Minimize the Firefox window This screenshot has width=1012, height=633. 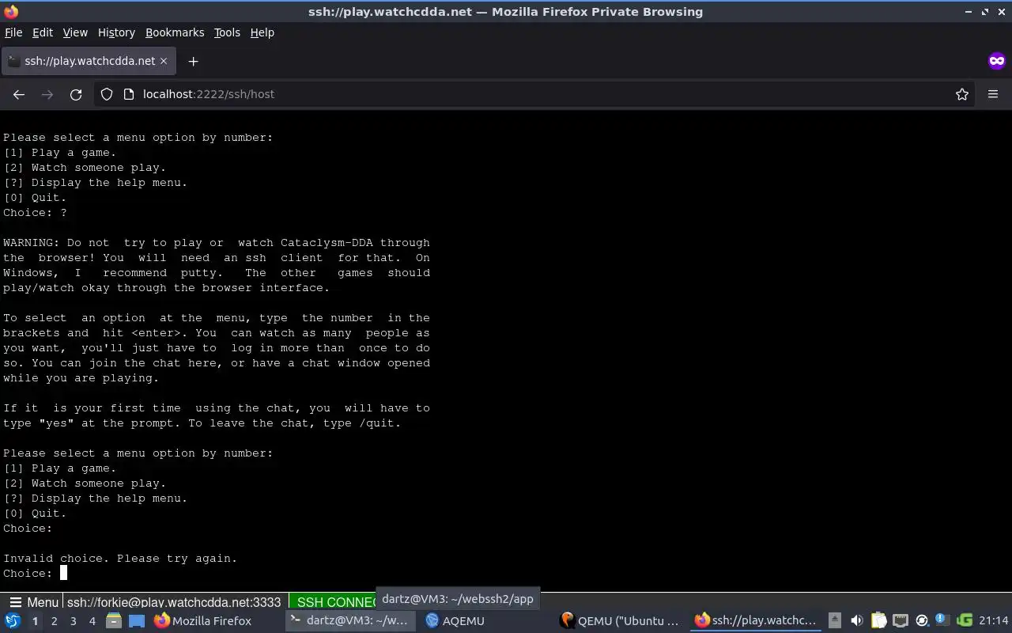pos(969,12)
